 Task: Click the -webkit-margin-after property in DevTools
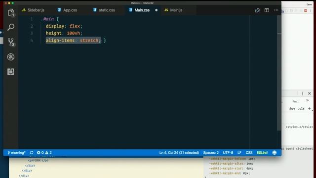click(x=227, y=164)
